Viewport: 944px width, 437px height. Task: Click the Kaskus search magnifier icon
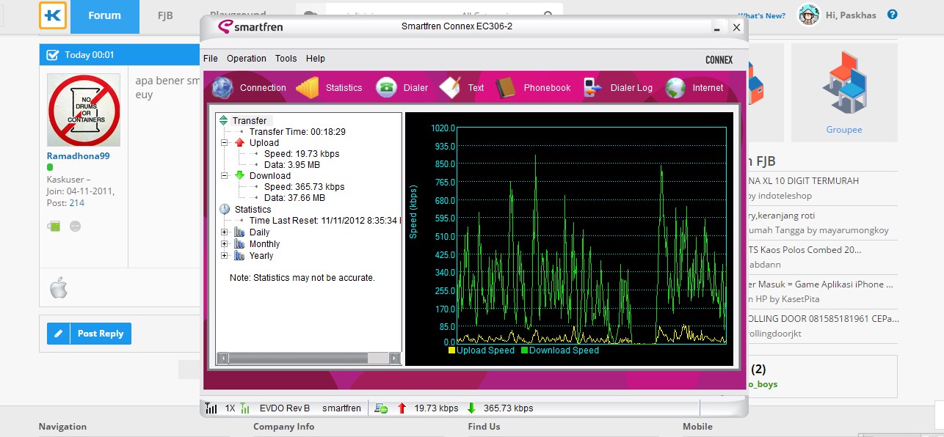click(x=549, y=15)
